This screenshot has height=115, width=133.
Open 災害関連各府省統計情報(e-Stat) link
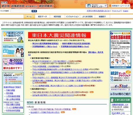click(x=75, y=46)
